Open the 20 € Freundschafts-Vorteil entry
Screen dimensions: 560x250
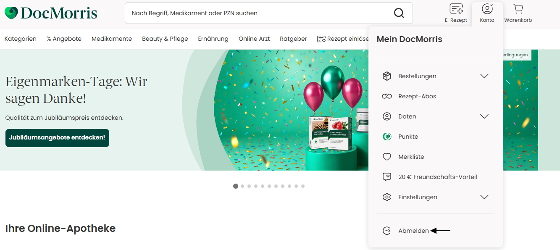pyautogui.click(x=438, y=177)
